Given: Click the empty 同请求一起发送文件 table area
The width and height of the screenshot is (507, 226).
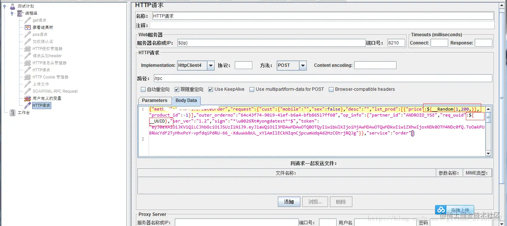Looking at the screenshot, I should tap(315, 185).
